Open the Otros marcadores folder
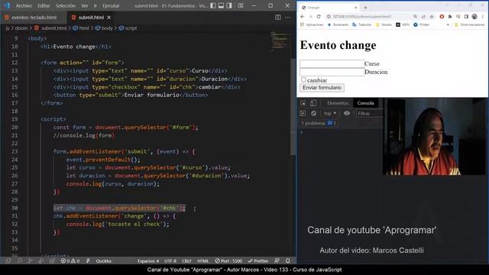Image resolution: width=489 pixels, height=275 pixels. coord(469,24)
